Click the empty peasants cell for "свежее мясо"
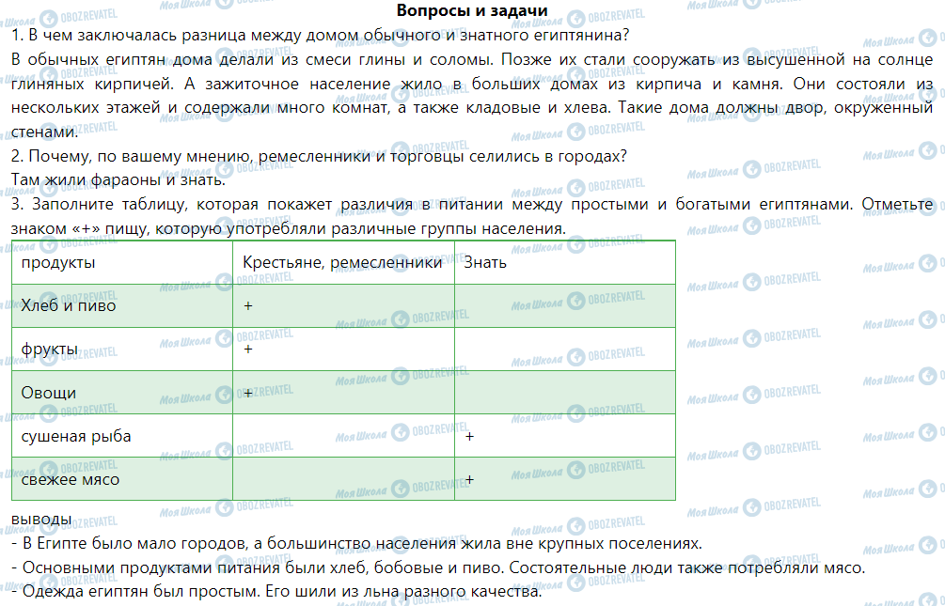The height and width of the screenshot is (606, 945). [343, 480]
